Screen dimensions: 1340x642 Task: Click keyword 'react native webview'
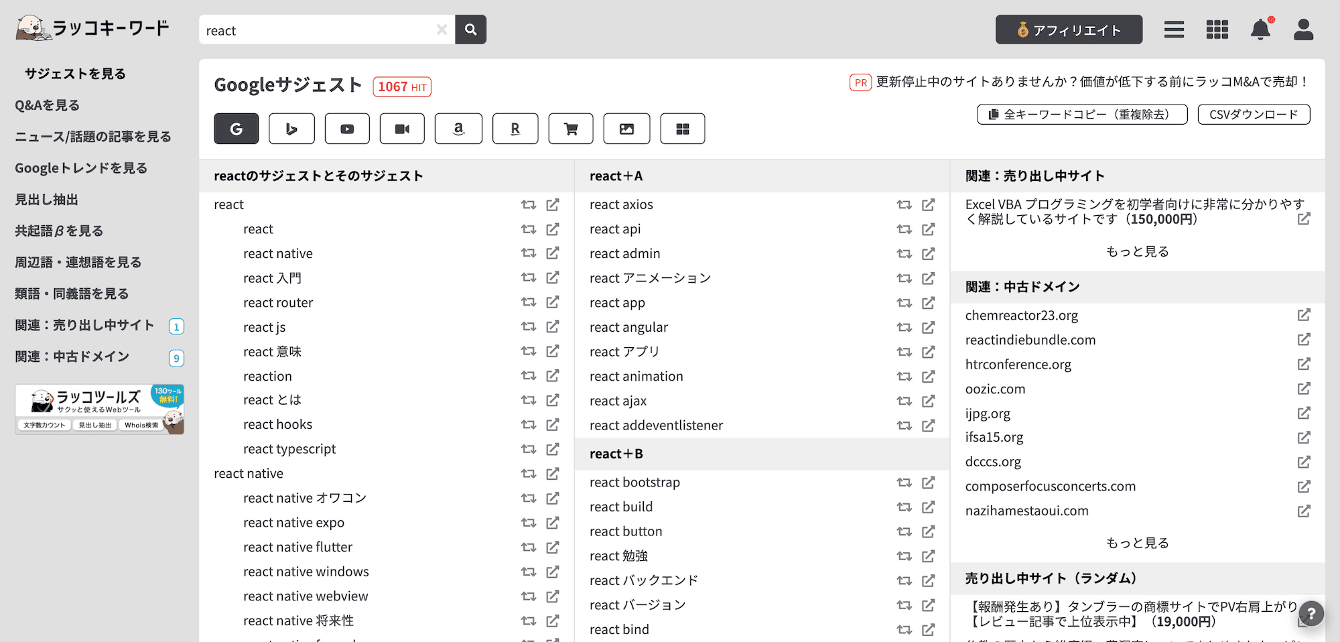pos(306,596)
